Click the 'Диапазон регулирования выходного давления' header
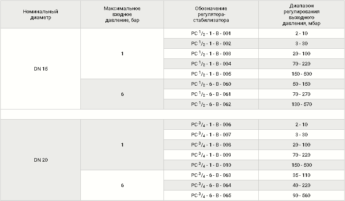Image resolution: width=345 pixels, height=201 pixels. pyautogui.click(x=301, y=14)
